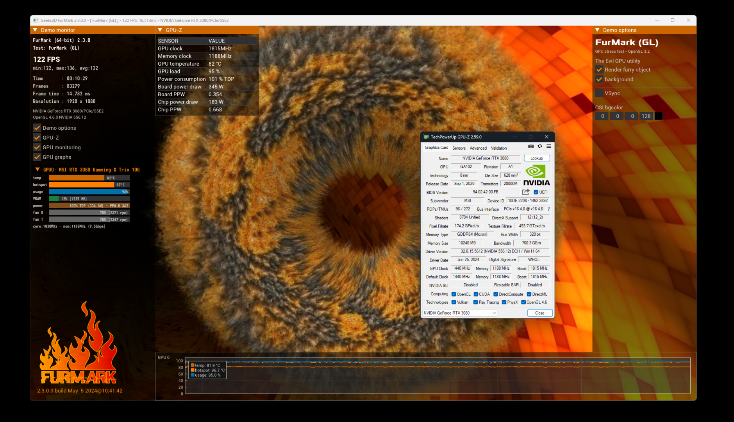Uncheck the background option

tap(599, 79)
